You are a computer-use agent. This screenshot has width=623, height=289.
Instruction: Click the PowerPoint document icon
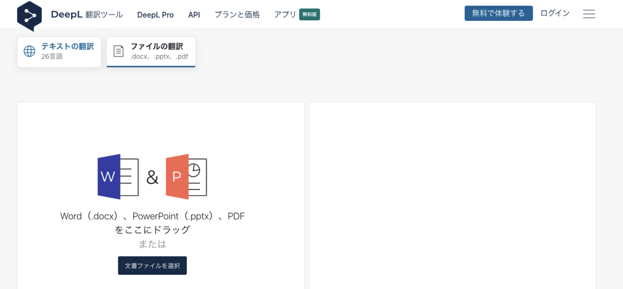[186, 177]
